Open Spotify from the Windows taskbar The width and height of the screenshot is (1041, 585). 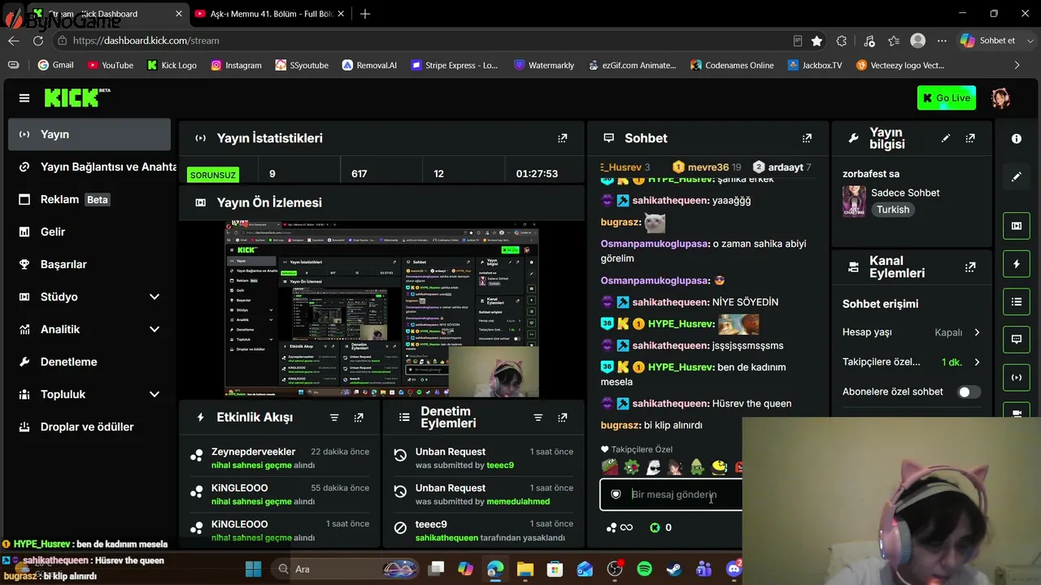tap(644, 569)
